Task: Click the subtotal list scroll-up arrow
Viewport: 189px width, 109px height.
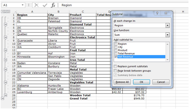Action: click(x=167, y=44)
